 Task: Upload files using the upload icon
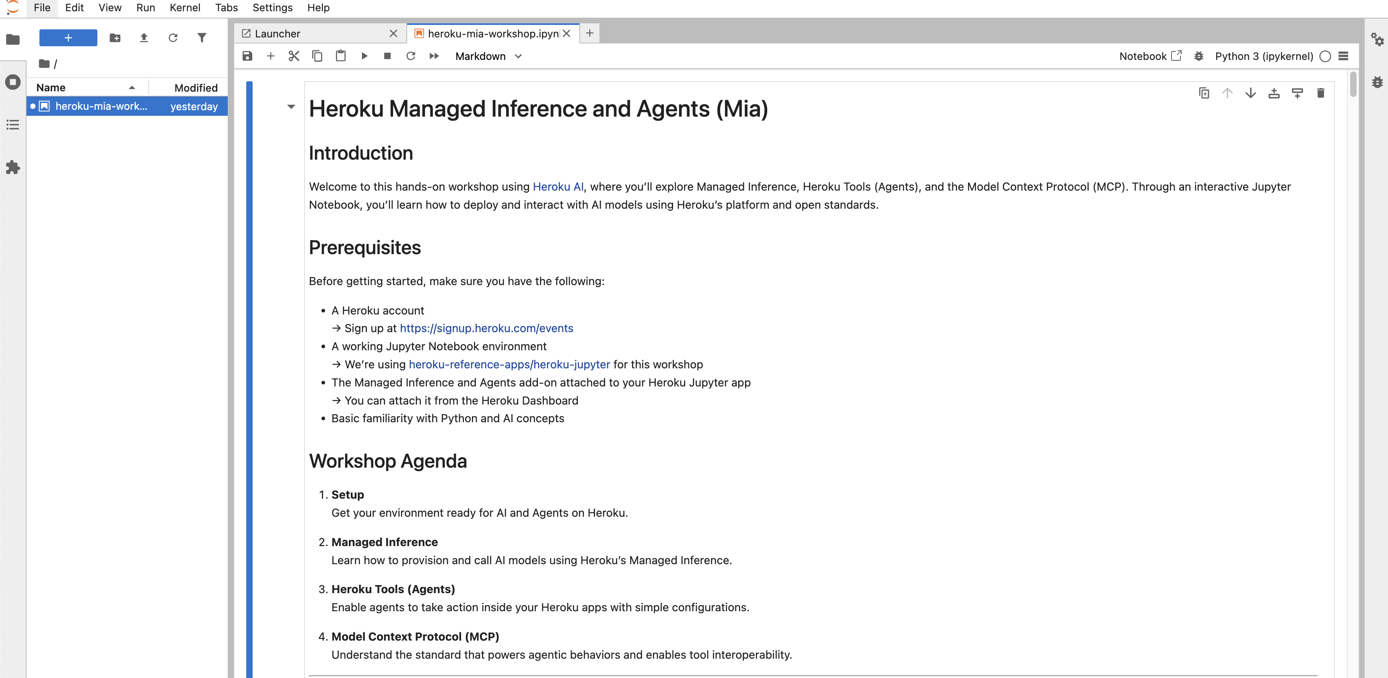[x=144, y=38]
